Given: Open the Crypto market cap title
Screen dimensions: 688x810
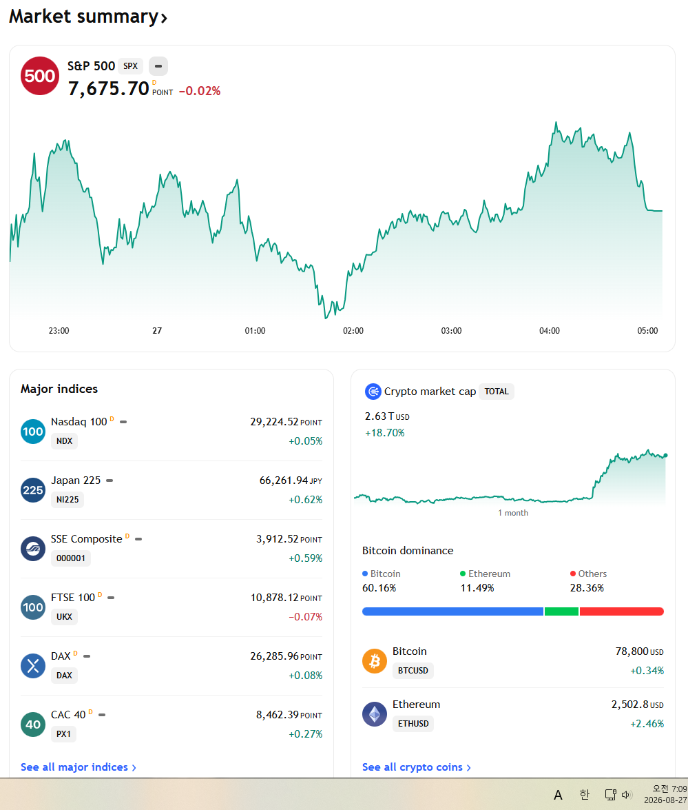Looking at the screenshot, I should point(430,392).
